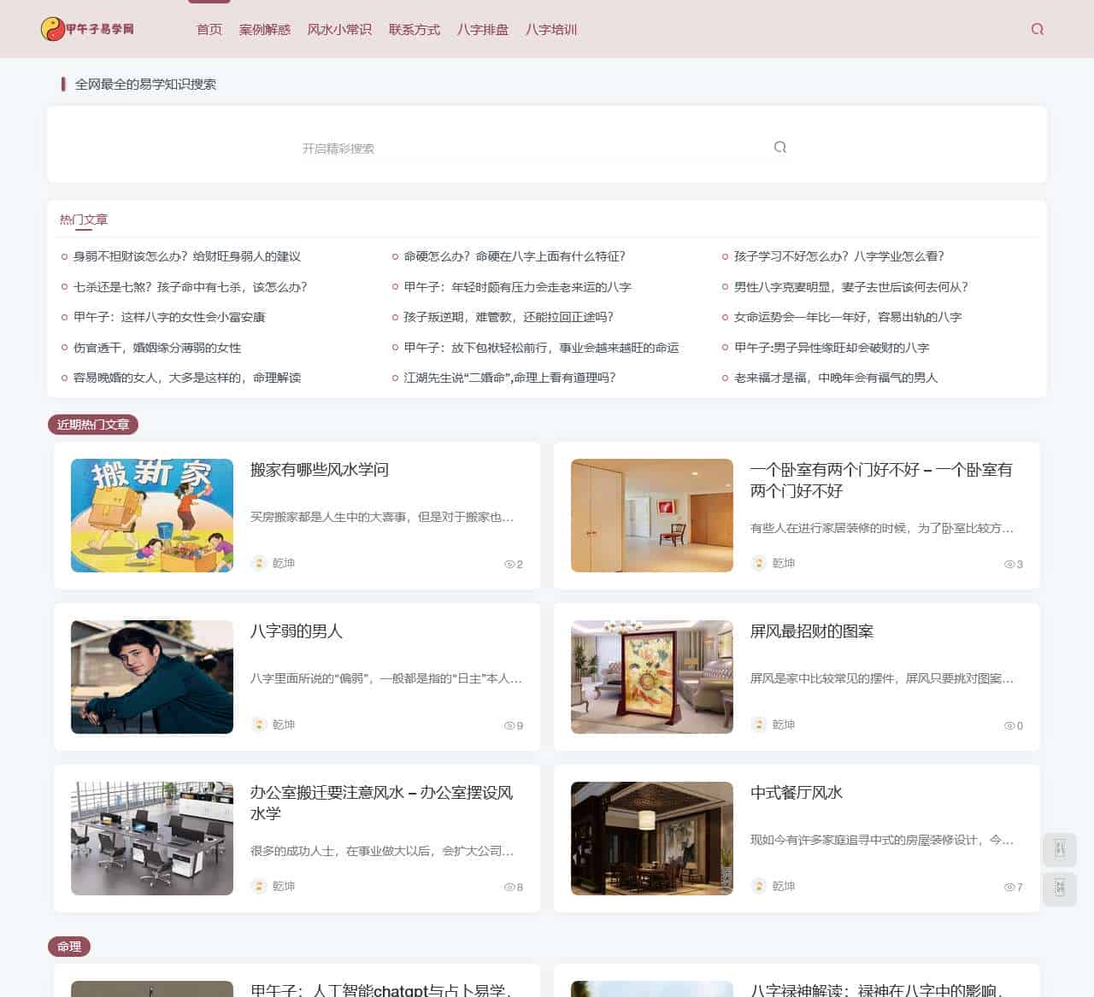Click the search icon inside the search bar
Image resolution: width=1094 pixels, height=997 pixels.
[779, 146]
